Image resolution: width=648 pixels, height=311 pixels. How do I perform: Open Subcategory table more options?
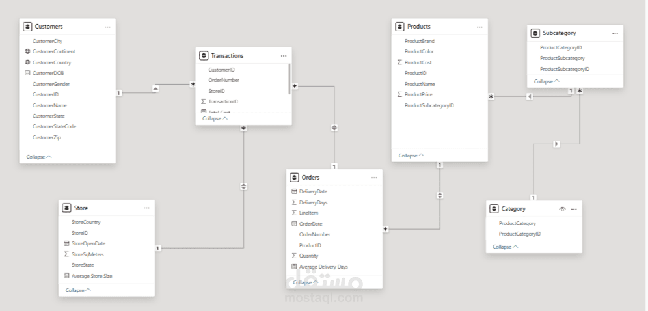615,33
